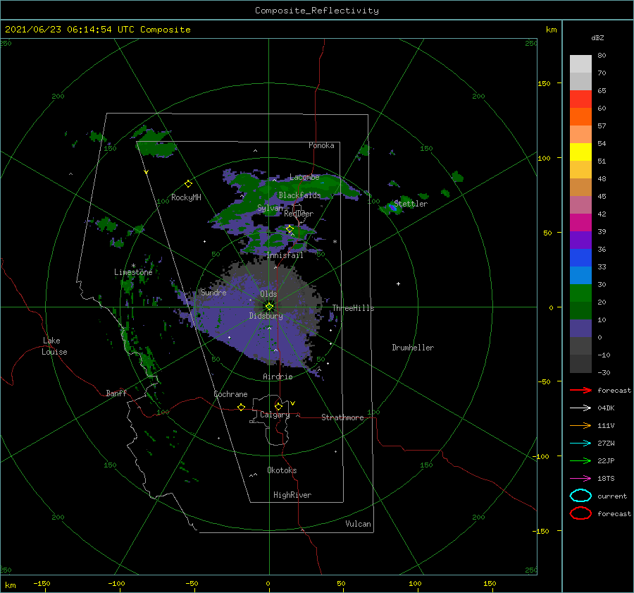Click the Innisfail town label

pyautogui.click(x=285, y=255)
